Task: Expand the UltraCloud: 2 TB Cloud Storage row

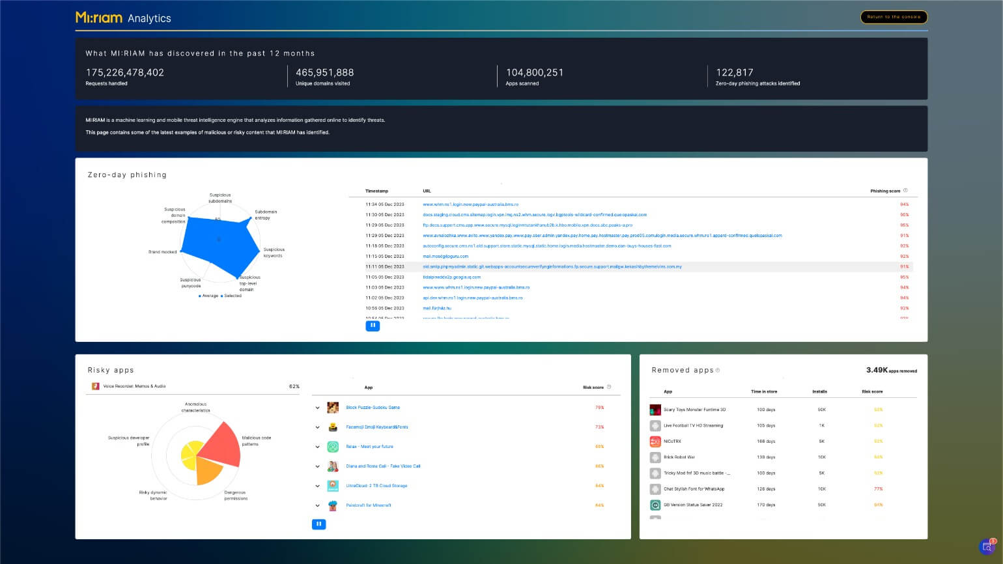Action: pos(318,486)
